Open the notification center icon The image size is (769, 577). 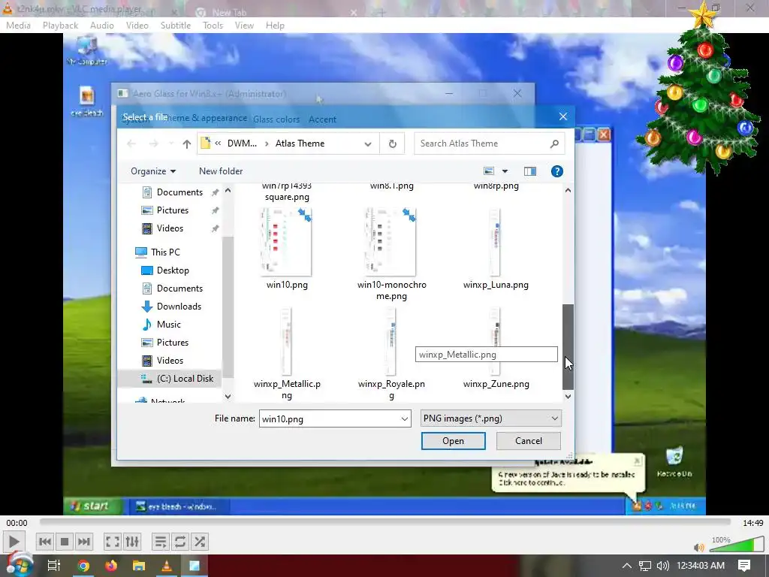pyautogui.click(x=744, y=566)
